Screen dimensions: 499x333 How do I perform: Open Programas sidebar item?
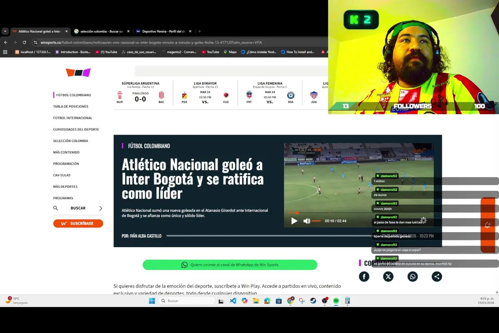63,198
